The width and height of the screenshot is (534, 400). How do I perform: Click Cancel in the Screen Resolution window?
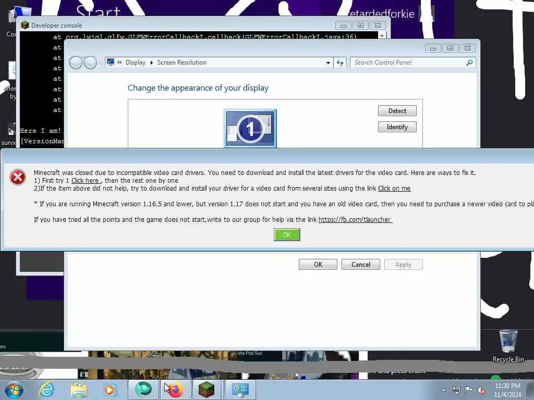click(x=361, y=265)
